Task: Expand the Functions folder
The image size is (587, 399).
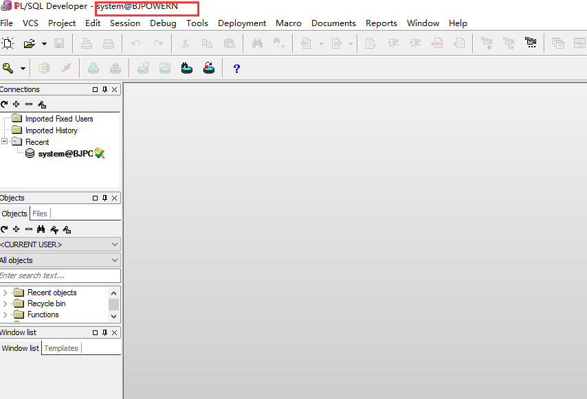Action: pyautogui.click(x=5, y=315)
